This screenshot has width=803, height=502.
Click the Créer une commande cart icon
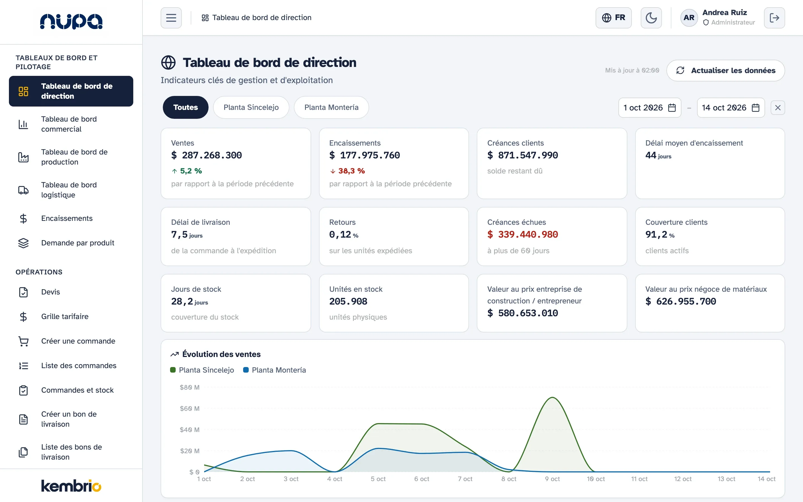23,341
